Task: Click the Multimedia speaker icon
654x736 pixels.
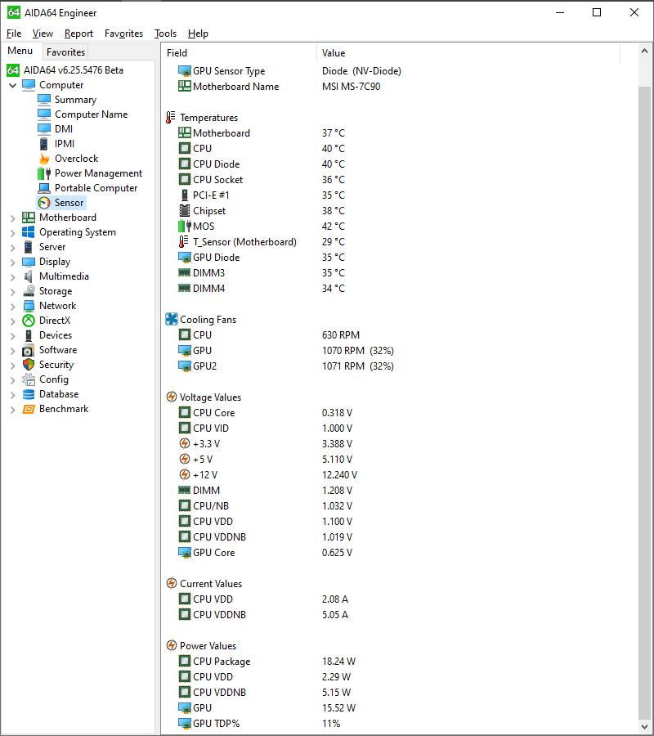Action: [x=29, y=276]
